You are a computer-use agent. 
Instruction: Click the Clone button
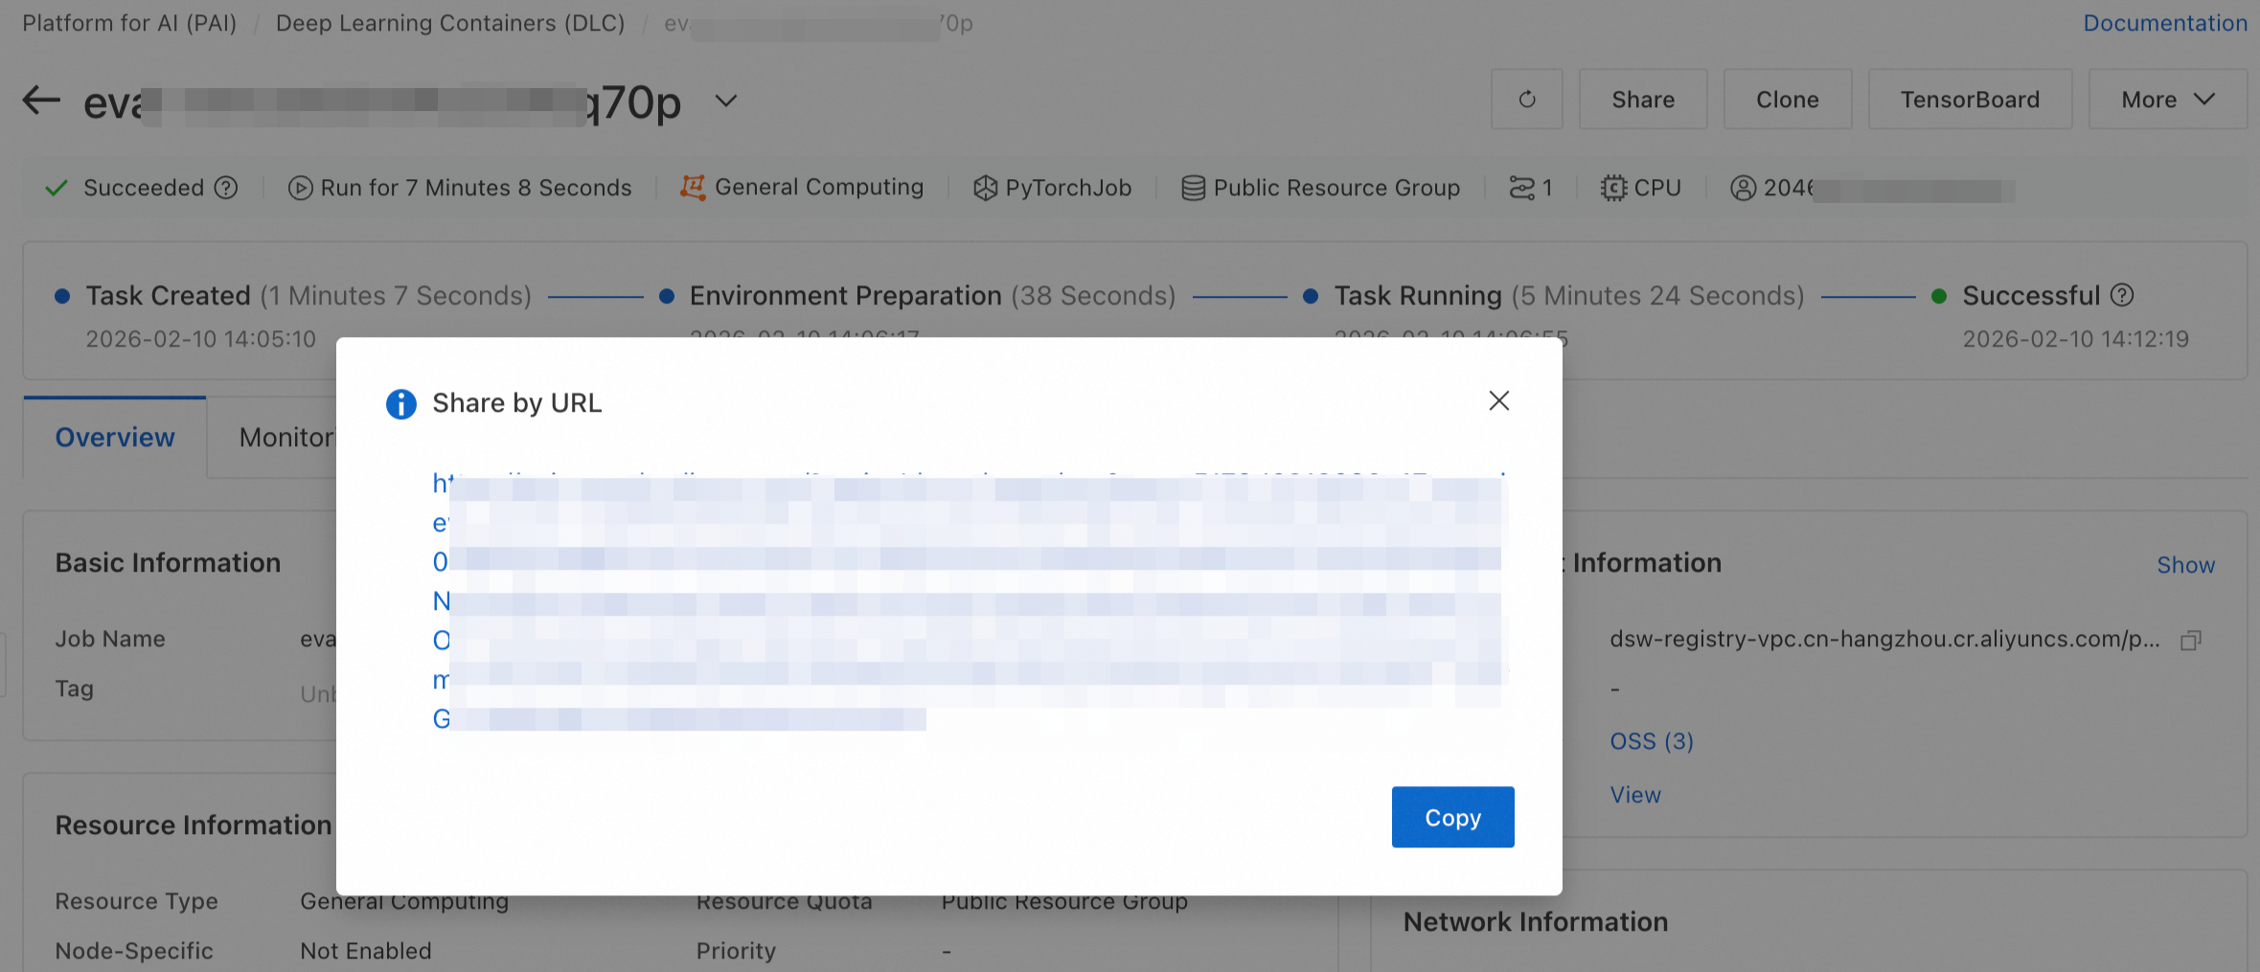tap(1787, 100)
